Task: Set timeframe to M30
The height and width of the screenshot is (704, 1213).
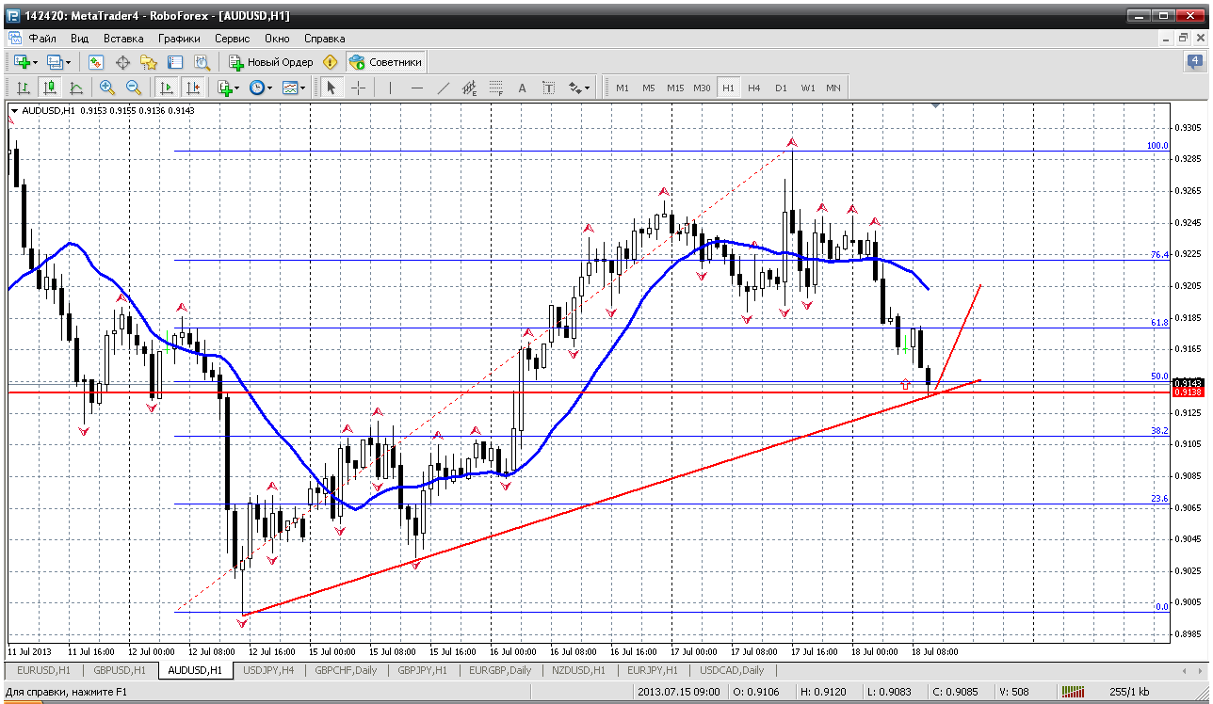Action: pos(702,88)
